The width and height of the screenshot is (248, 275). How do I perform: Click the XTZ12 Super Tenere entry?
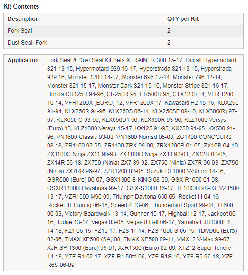(205, 248)
